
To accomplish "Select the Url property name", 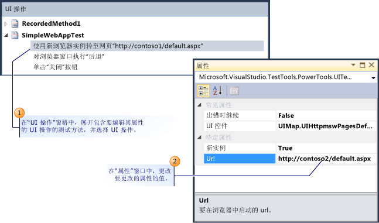I will click(x=240, y=159).
